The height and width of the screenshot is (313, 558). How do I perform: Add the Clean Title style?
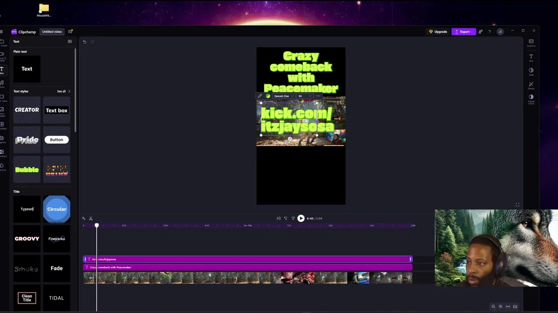tap(27, 298)
